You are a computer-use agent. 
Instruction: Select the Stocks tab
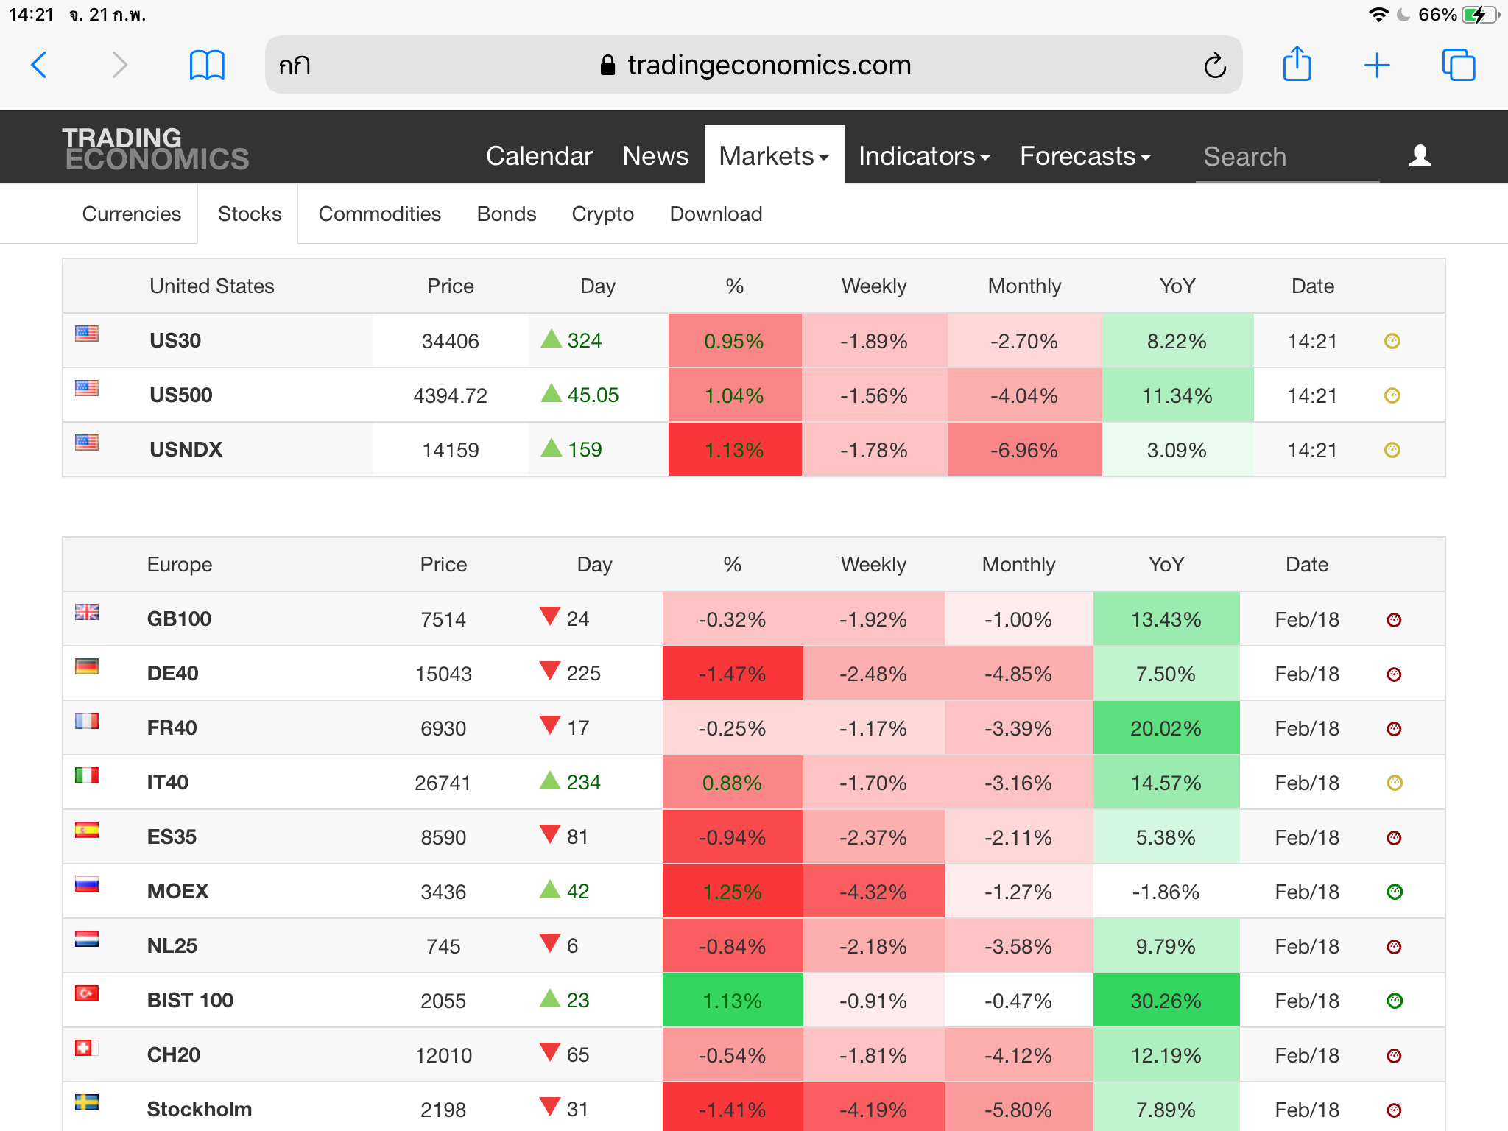[250, 214]
